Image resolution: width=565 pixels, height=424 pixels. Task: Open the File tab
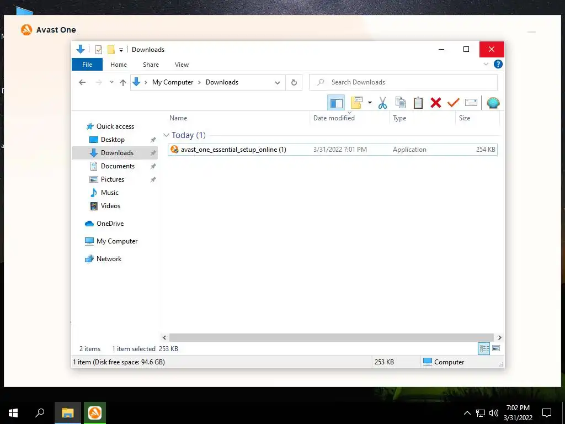[x=87, y=65]
